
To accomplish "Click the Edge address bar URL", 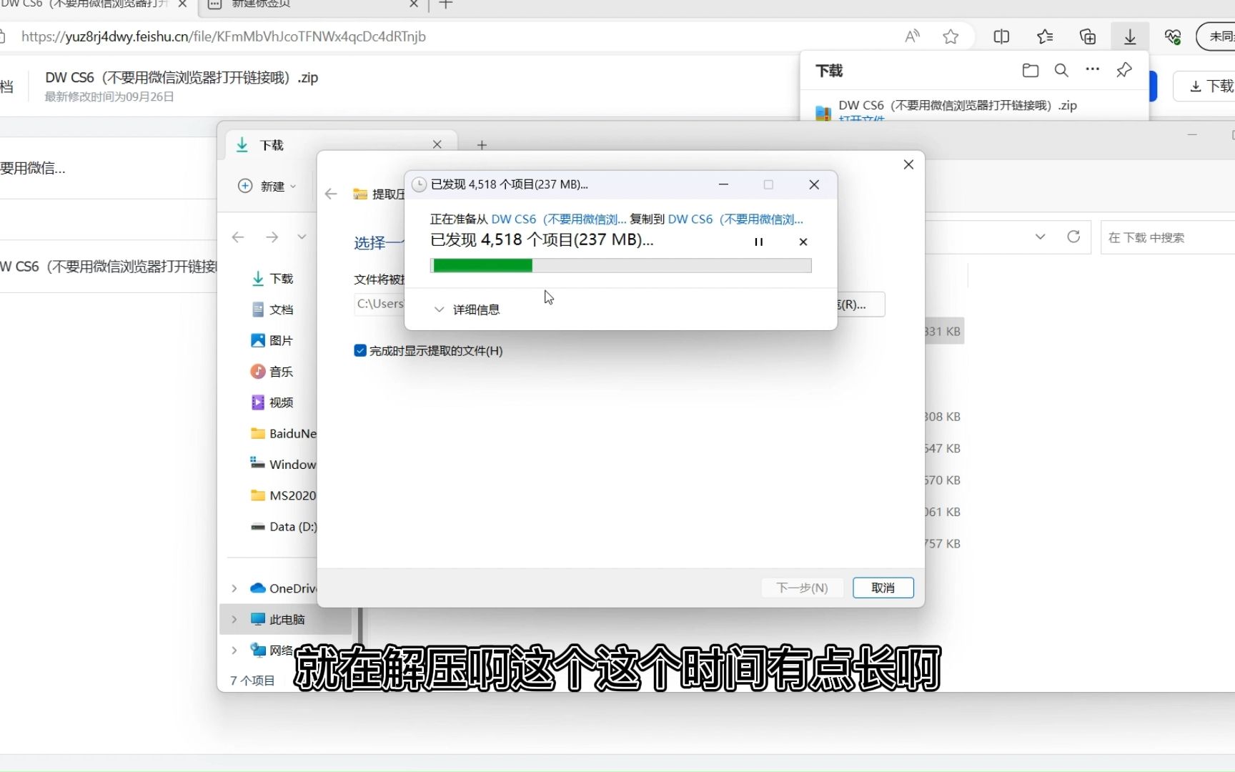I will coord(224,36).
